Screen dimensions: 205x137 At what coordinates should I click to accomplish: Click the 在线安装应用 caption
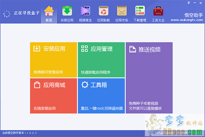pyautogui.click(x=44, y=108)
